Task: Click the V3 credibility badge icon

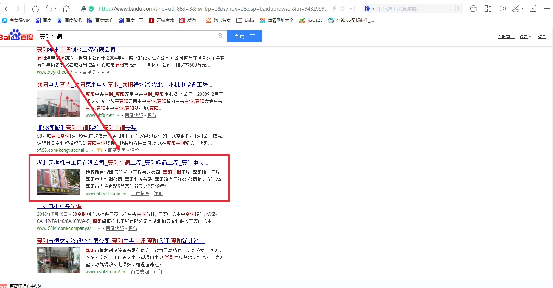Action: (x=100, y=150)
